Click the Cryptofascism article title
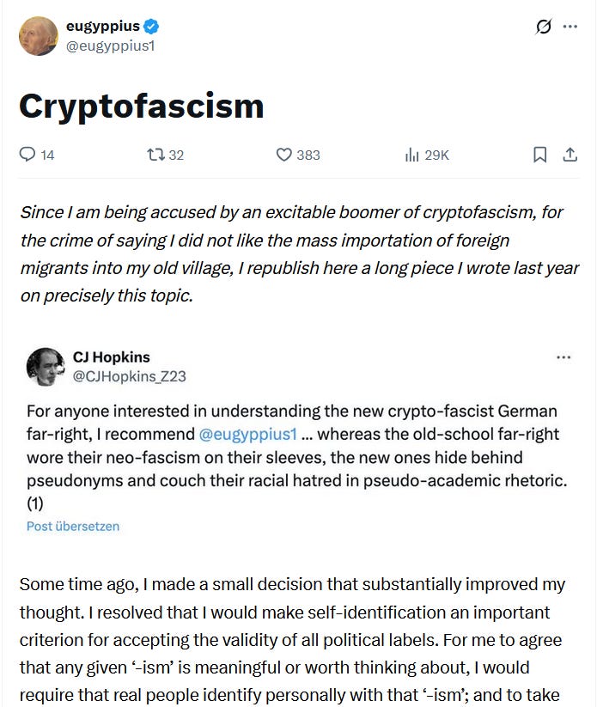 click(x=142, y=107)
